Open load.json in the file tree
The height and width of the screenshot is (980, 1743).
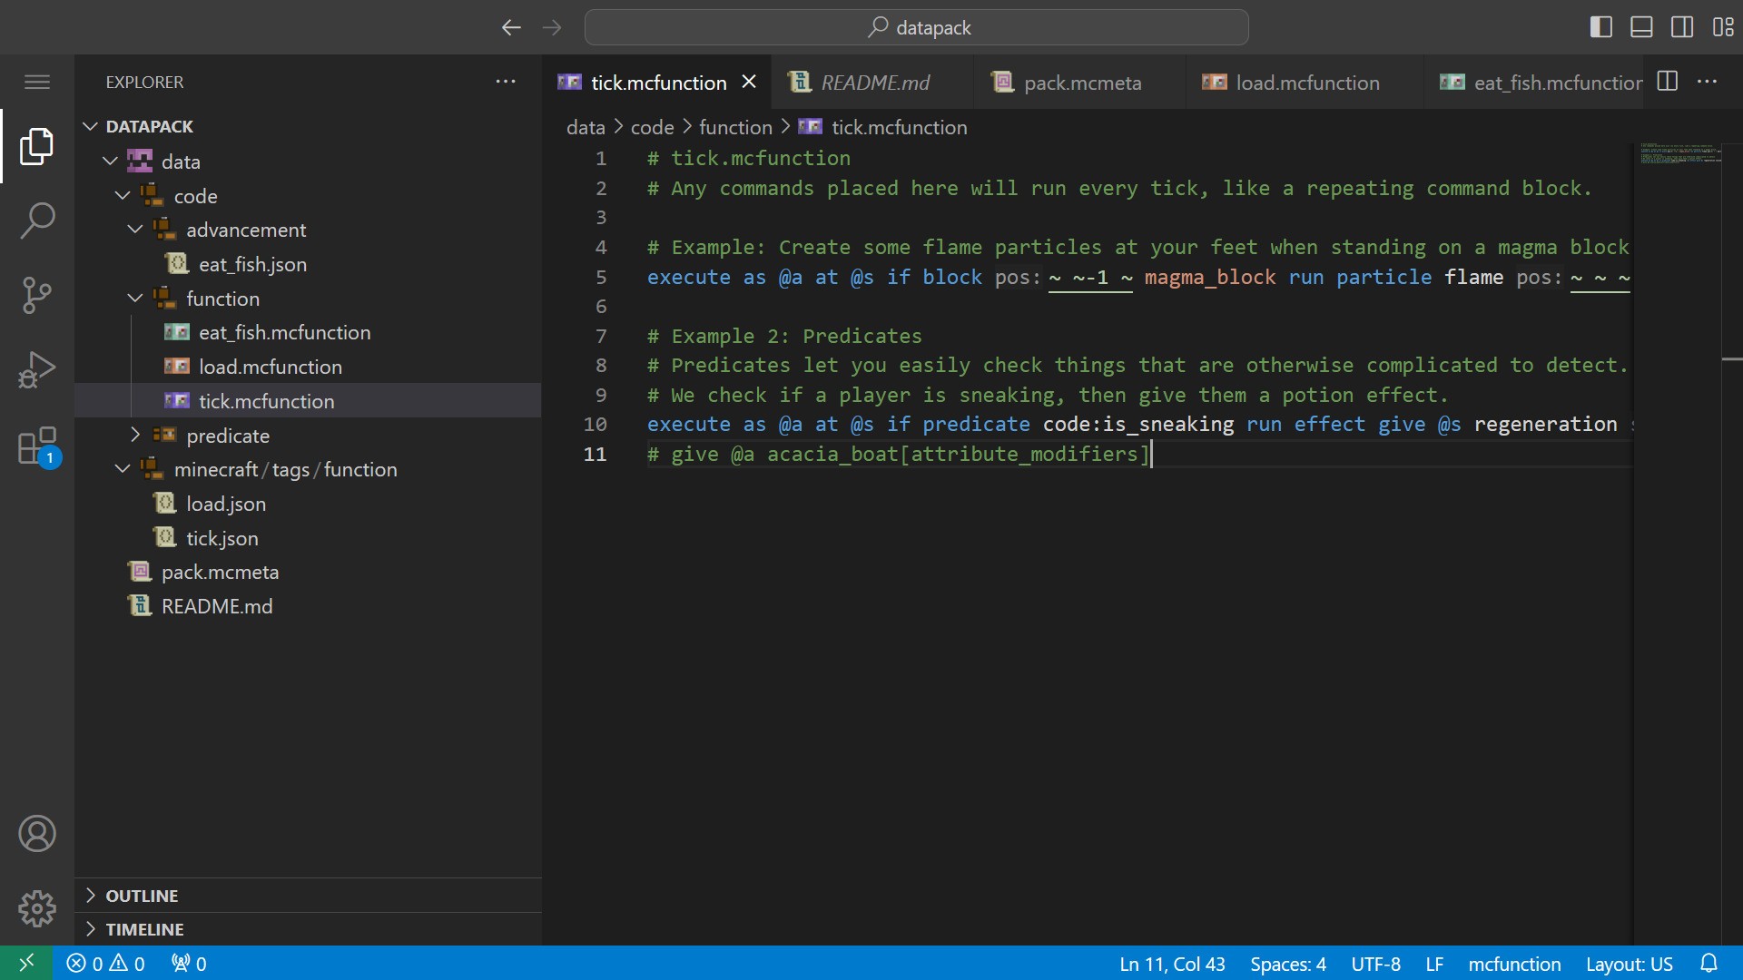coord(308,504)
